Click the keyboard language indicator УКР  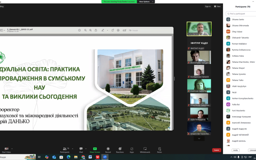point(250,157)
